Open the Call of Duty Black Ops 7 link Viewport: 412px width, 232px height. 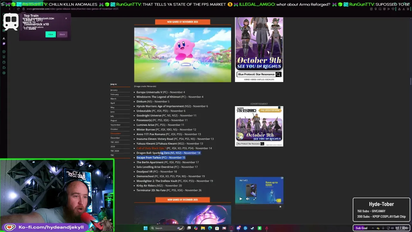point(151,148)
